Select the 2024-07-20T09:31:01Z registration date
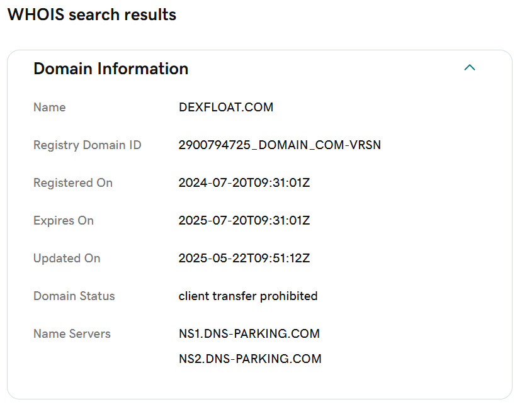The width and height of the screenshot is (522, 407). [x=244, y=183]
